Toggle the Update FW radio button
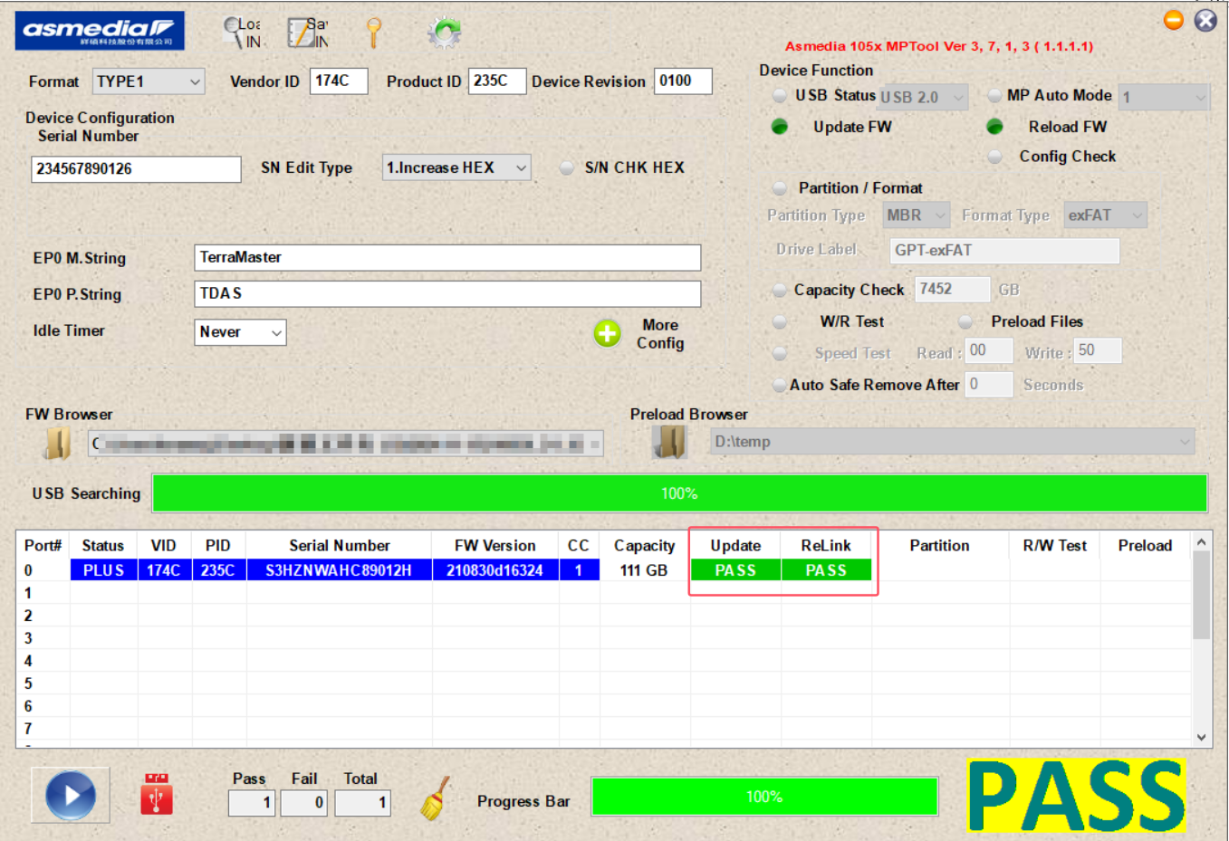This screenshot has width=1229, height=841. pyautogui.click(x=779, y=127)
